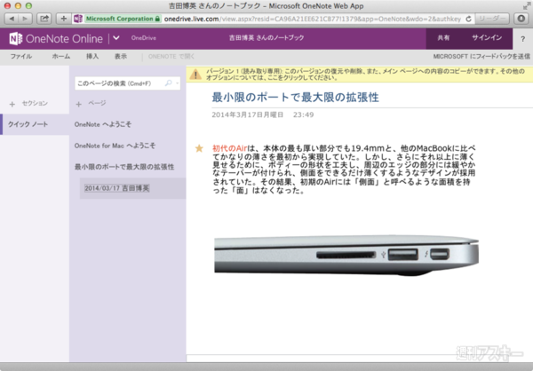Click the サインイン sign-in button
The image size is (533, 371).
tap(487, 38)
